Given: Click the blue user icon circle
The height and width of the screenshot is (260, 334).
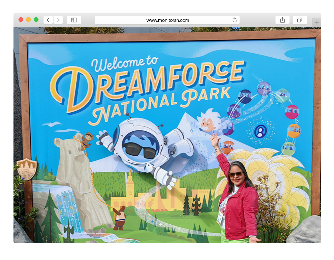Looking at the screenshot, I should (260, 131).
